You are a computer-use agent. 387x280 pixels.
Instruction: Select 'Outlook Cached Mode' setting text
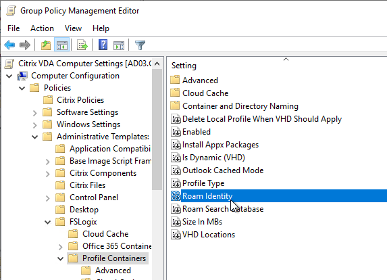(223, 170)
